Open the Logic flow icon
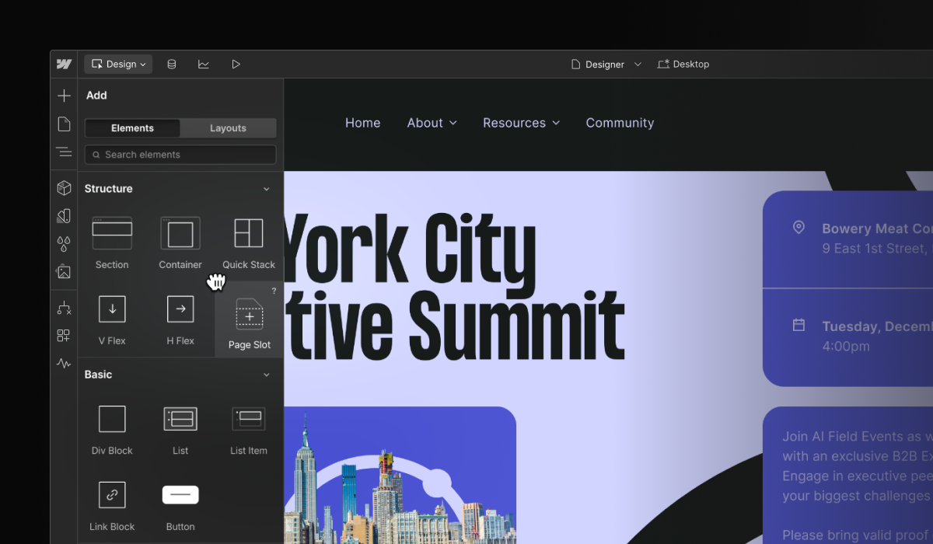 click(65, 308)
